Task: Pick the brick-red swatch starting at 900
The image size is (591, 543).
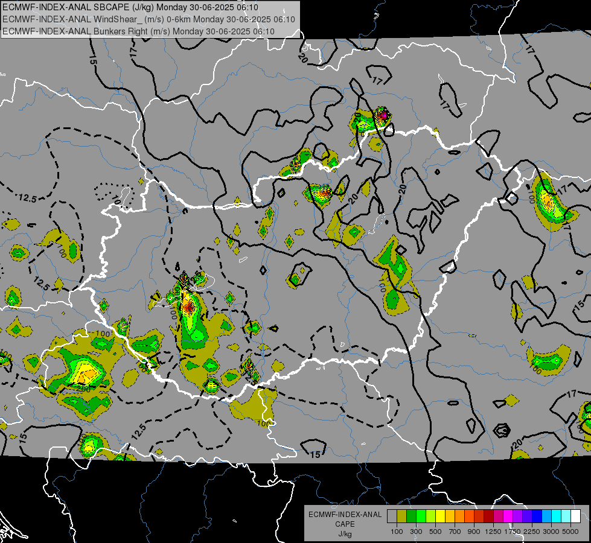Action: 479,516
